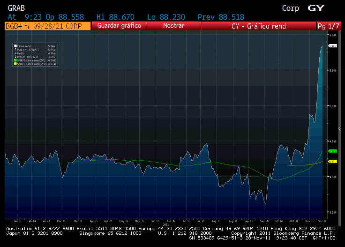This screenshot has width=345, height=247.
Task: Click the 4.500 y-axis label
Action: click(x=333, y=142)
